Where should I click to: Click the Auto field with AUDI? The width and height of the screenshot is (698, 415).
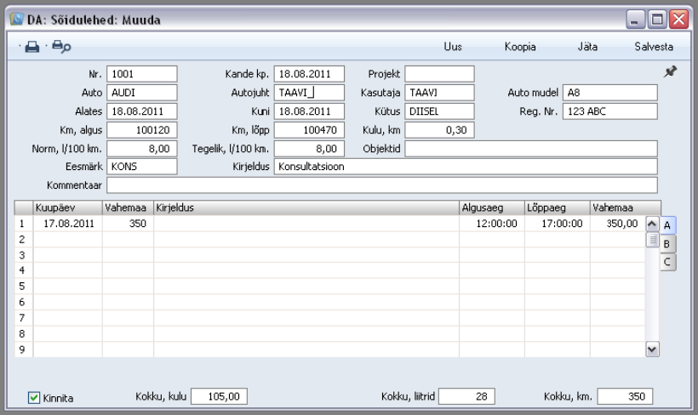point(142,93)
